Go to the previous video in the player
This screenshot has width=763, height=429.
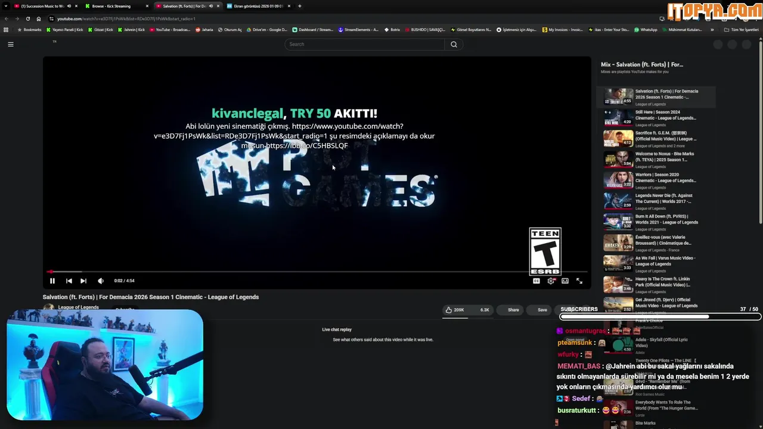point(69,281)
